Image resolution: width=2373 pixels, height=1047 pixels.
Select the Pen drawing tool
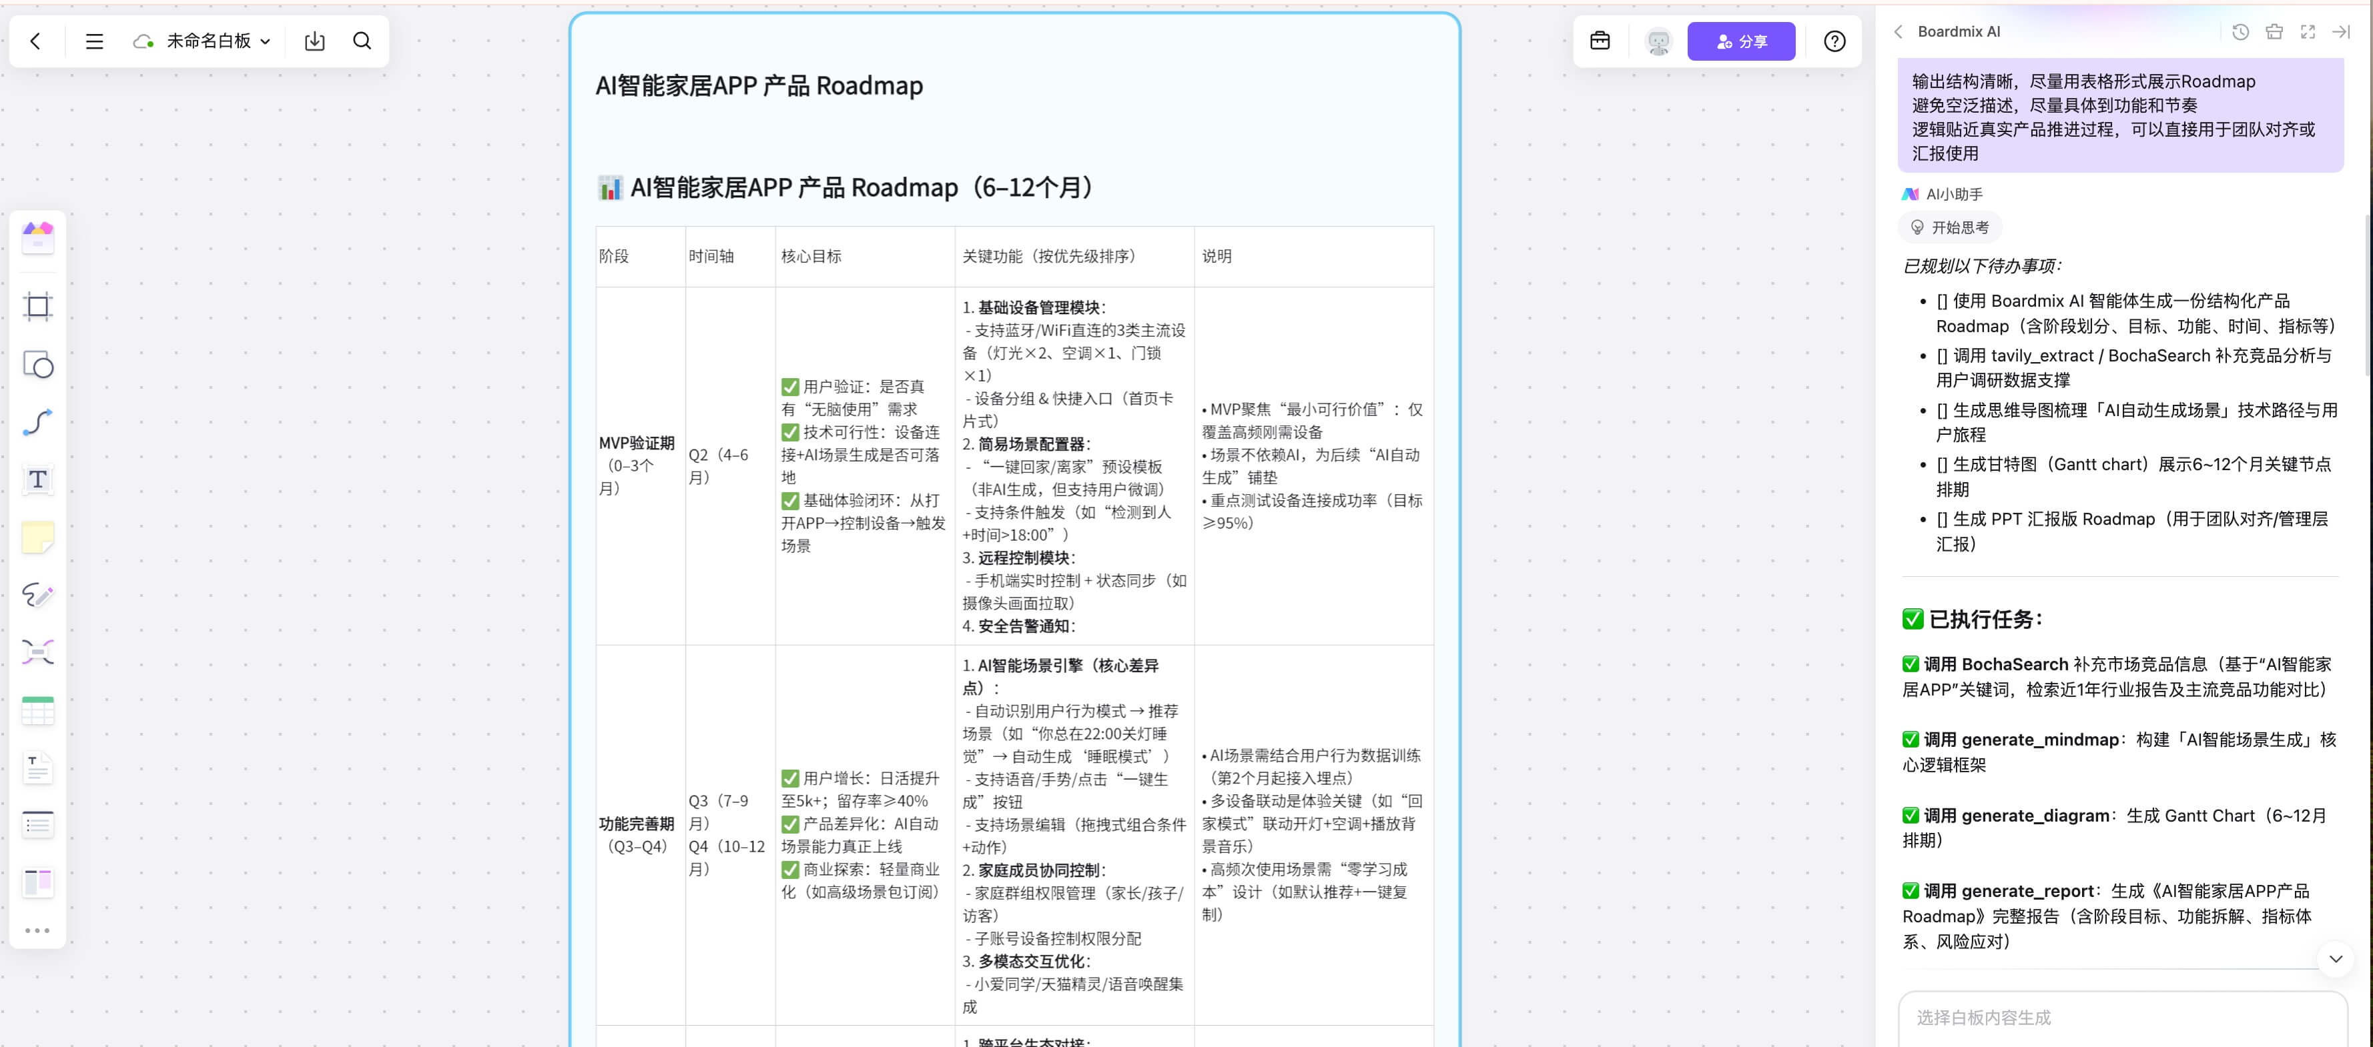click(38, 595)
